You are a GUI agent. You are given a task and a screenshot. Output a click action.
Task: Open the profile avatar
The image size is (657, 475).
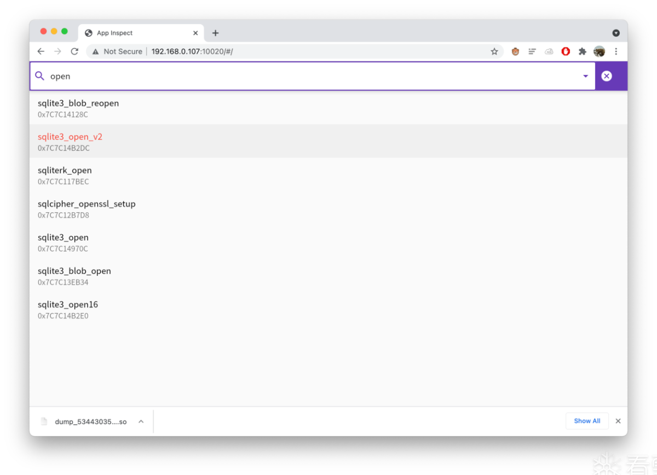(x=600, y=51)
